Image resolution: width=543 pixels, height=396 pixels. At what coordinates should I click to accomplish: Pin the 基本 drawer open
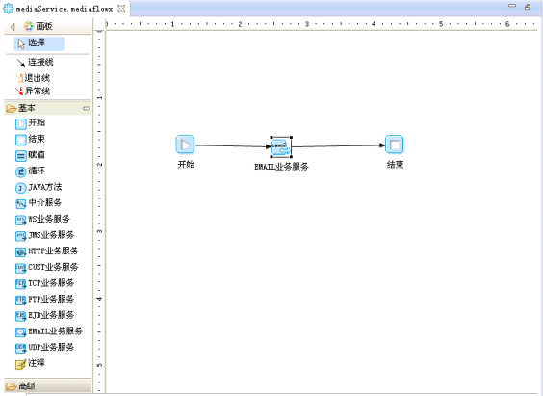coord(86,109)
